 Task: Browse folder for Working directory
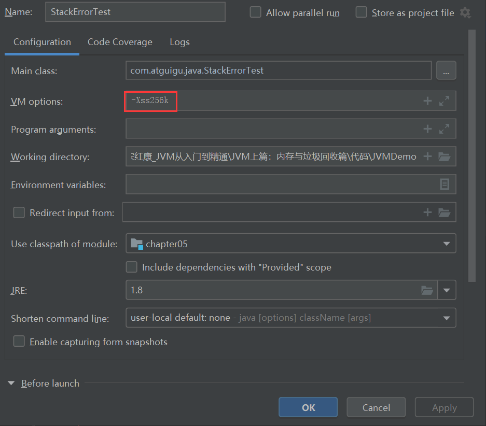pos(444,157)
